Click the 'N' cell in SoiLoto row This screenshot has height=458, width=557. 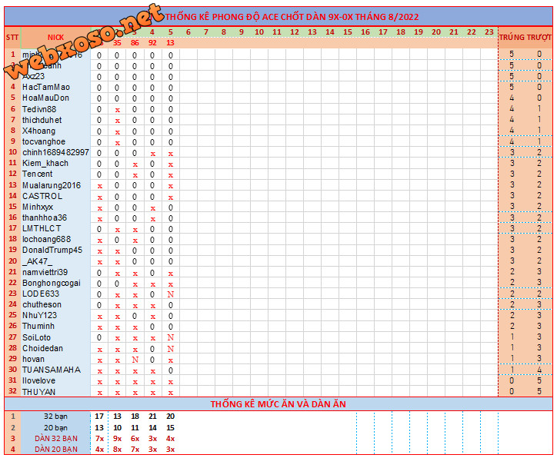click(171, 337)
